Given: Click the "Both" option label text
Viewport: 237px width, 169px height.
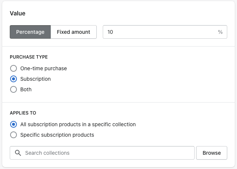Looking at the screenshot, I should pyautogui.click(x=26, y=89).
